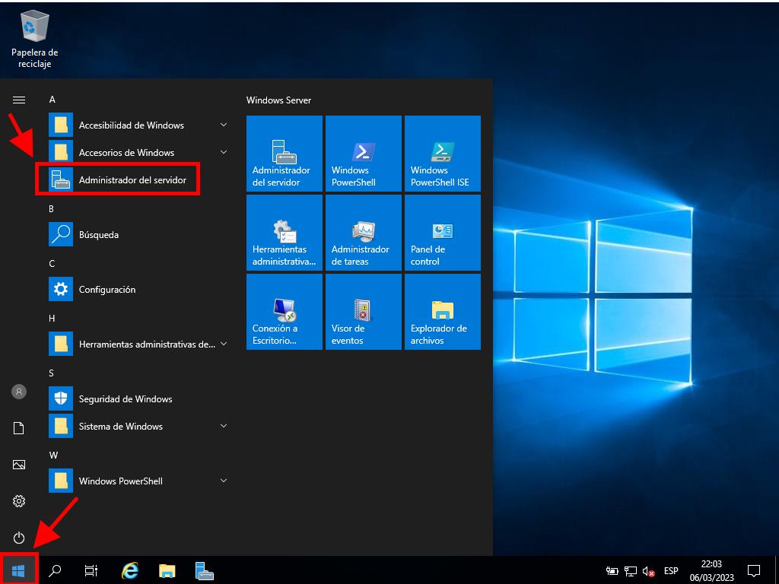Open Administrador del servidor tile

coord(285,154)
